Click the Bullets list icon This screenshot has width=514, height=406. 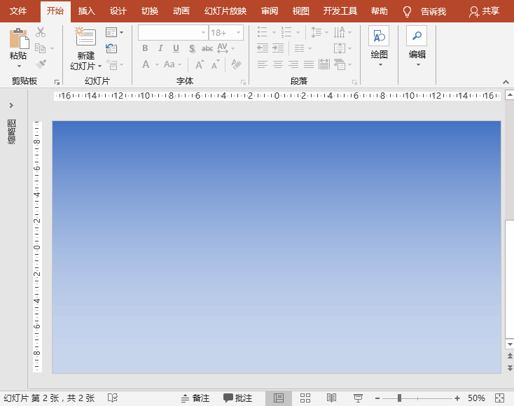(x=262, y=32)
